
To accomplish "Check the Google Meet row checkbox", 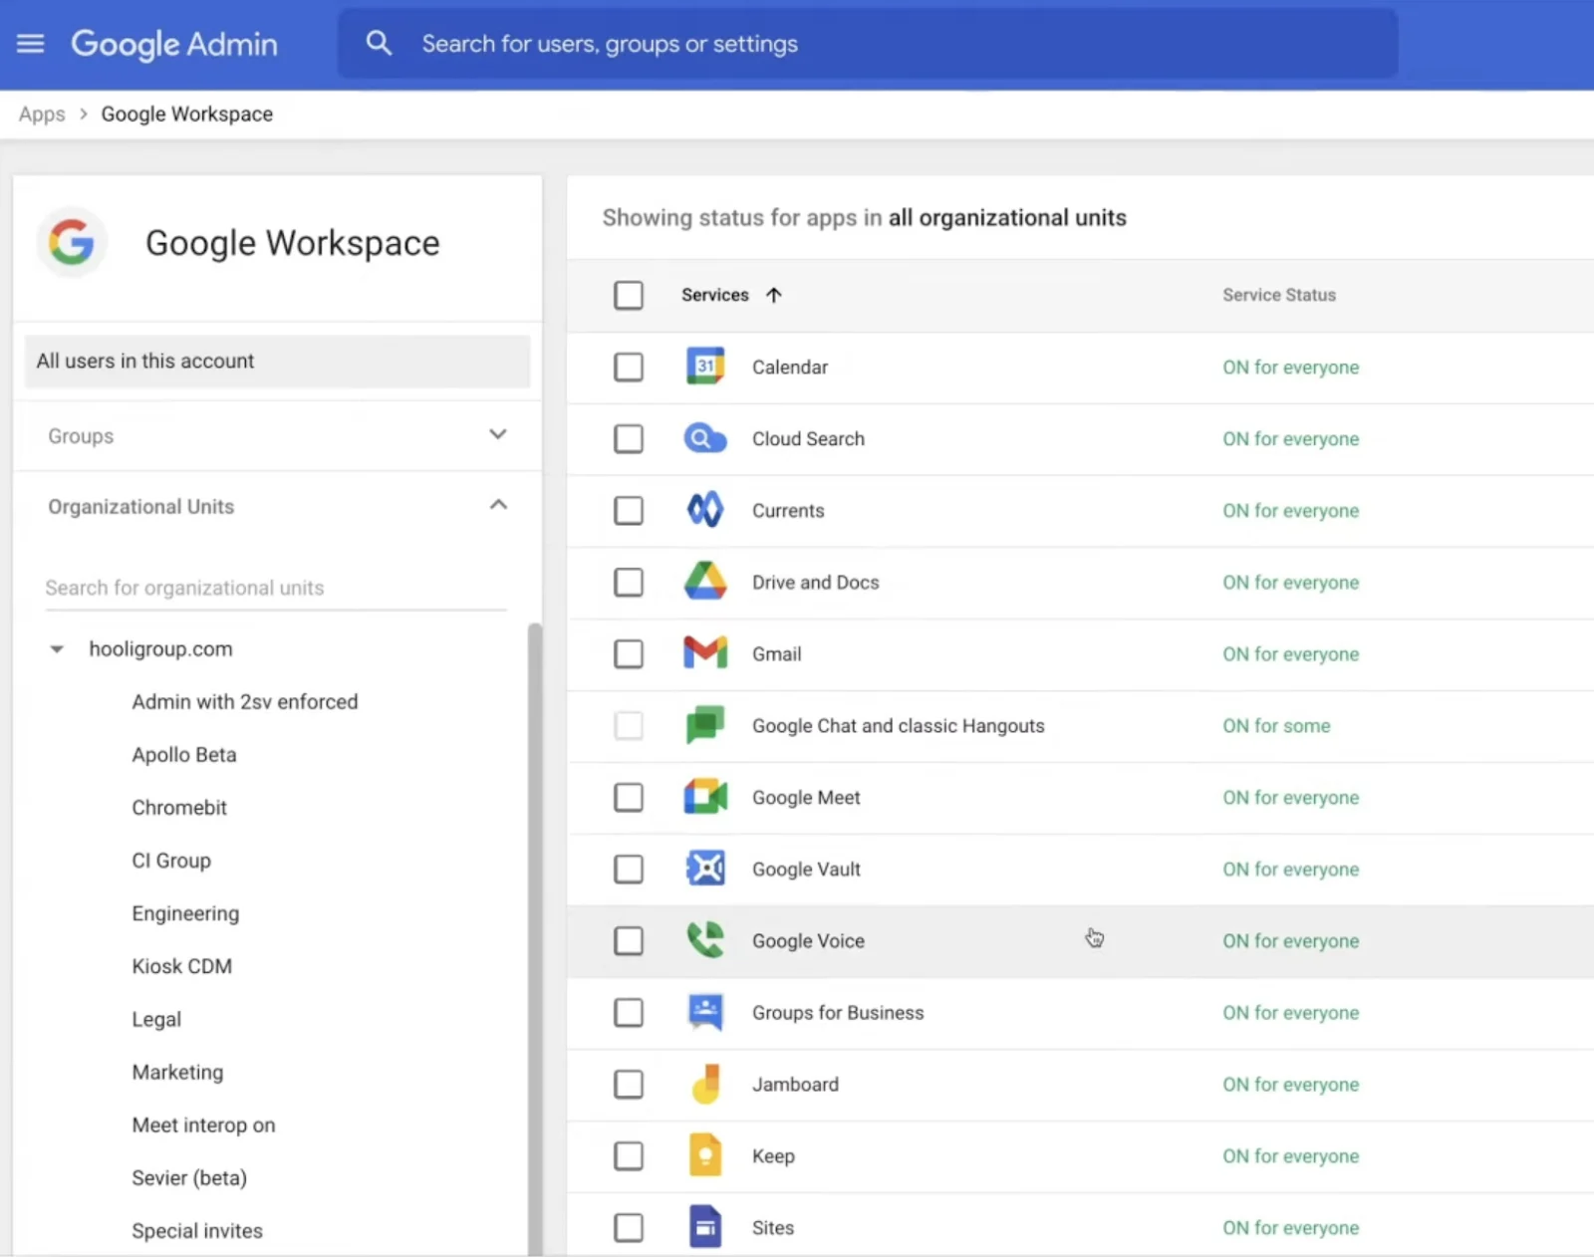I will pyautogui.click(x=629, y=797).
